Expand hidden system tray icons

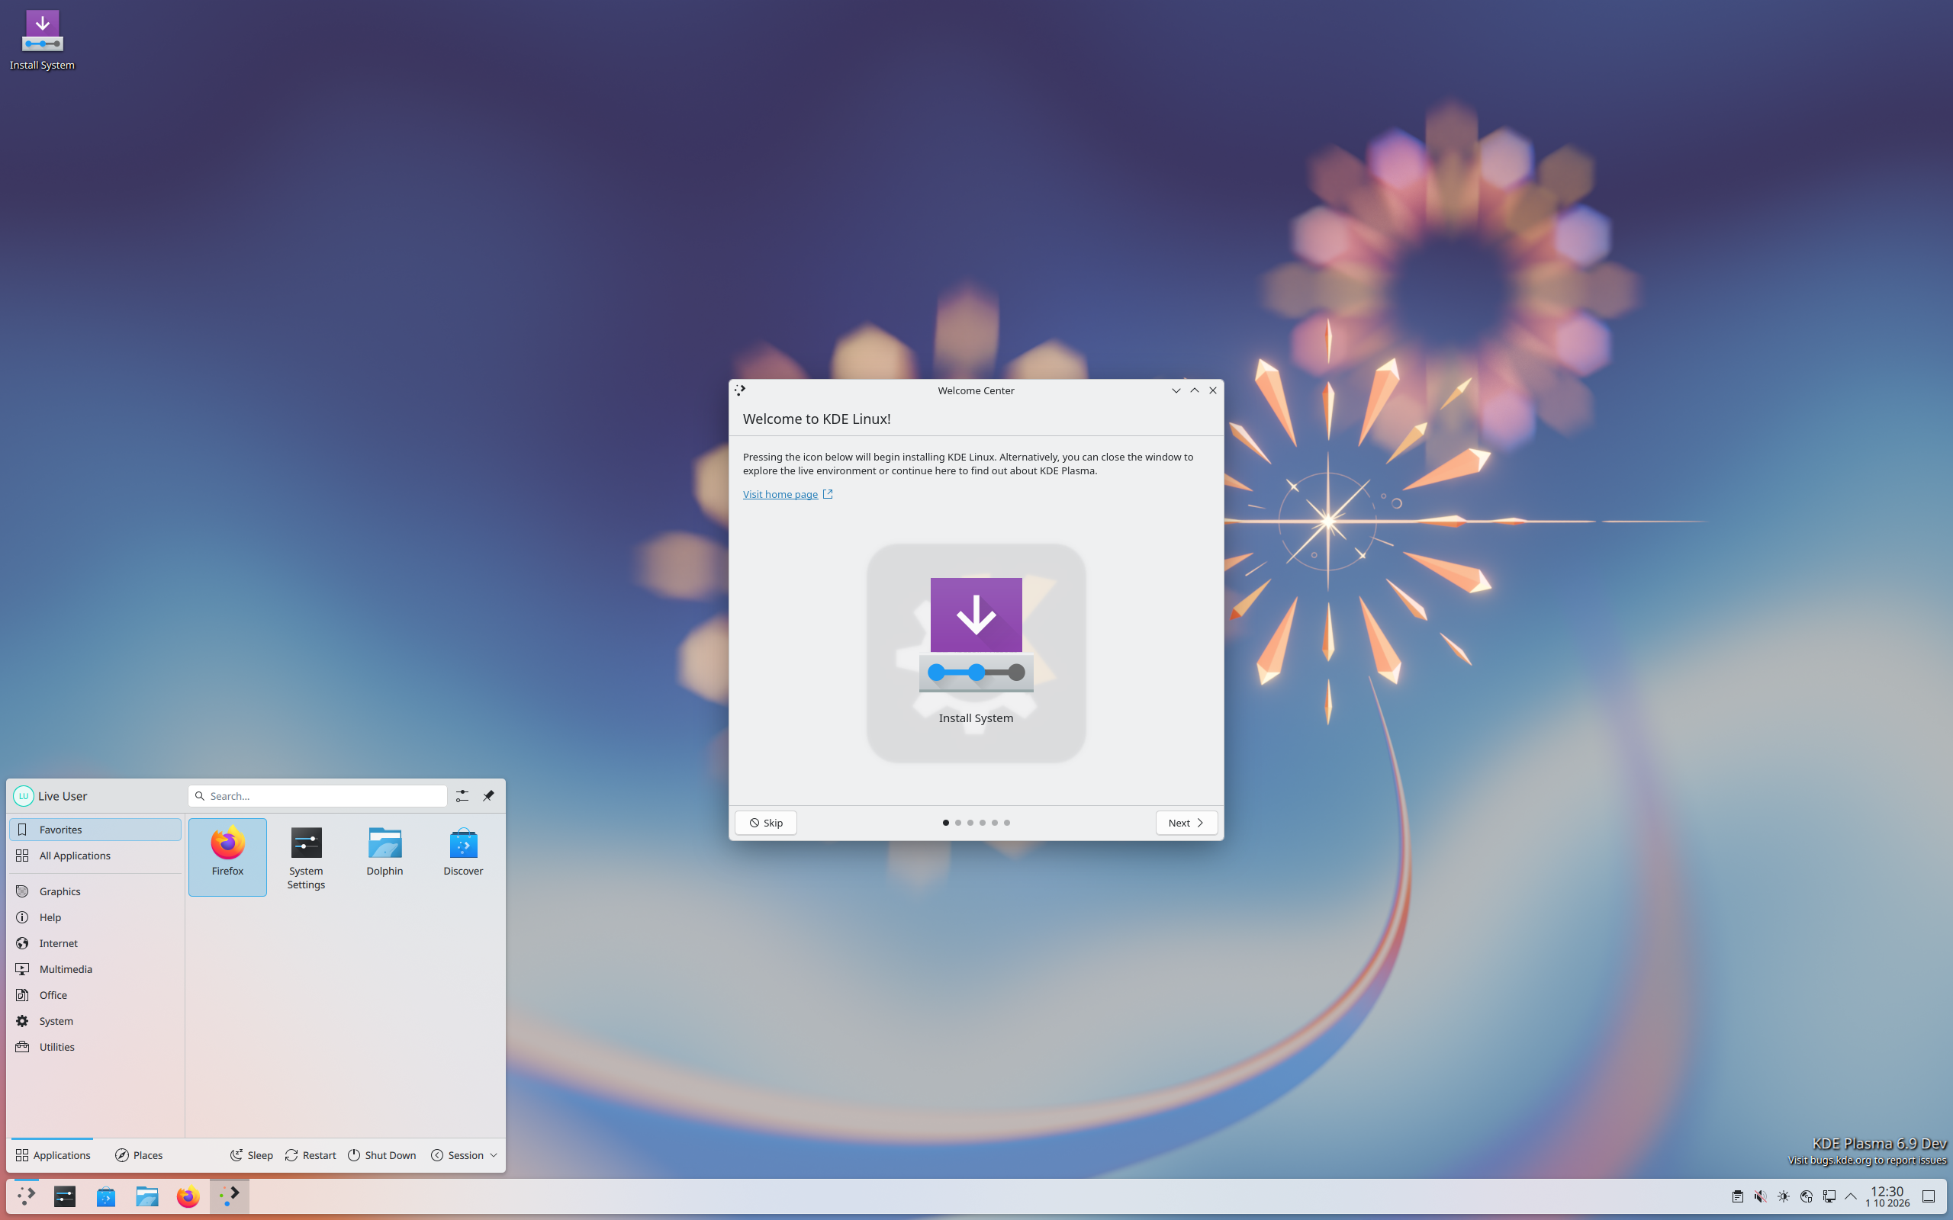1852,1196
